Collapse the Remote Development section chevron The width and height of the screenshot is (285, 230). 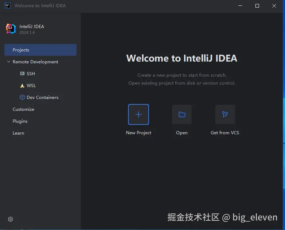pyautogui.click(x=9, y=62)
